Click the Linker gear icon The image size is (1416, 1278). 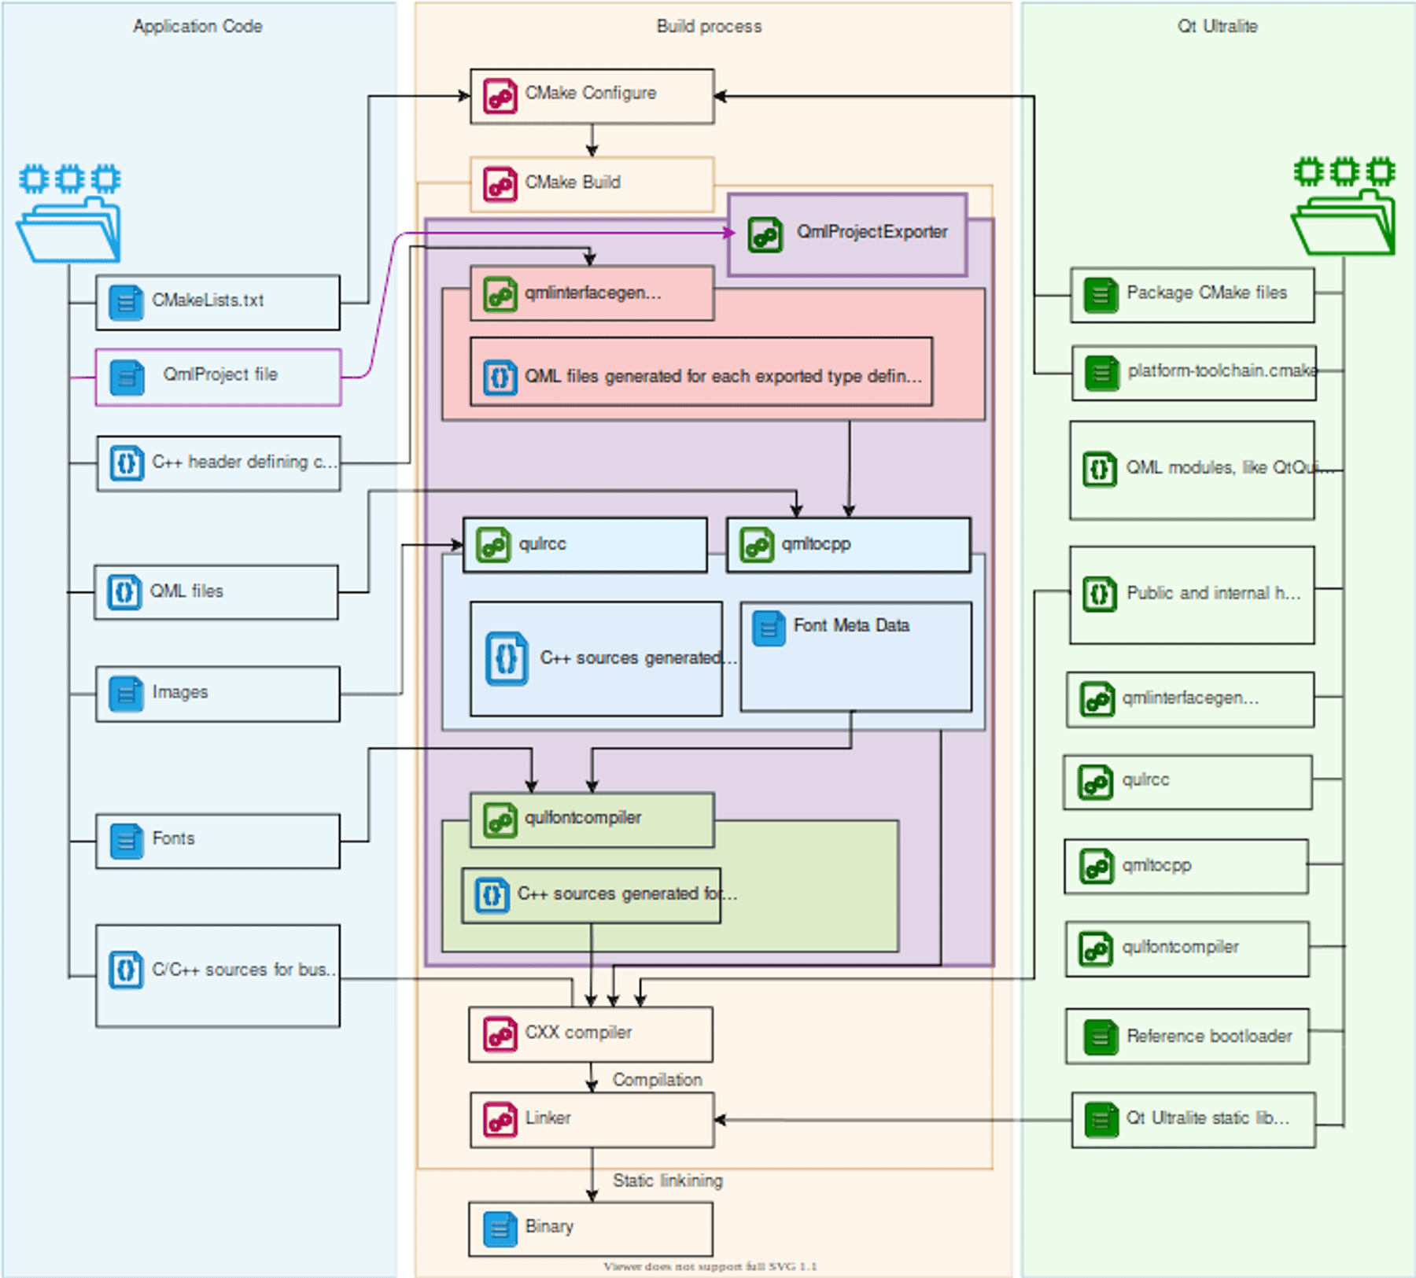point(500,1119)
